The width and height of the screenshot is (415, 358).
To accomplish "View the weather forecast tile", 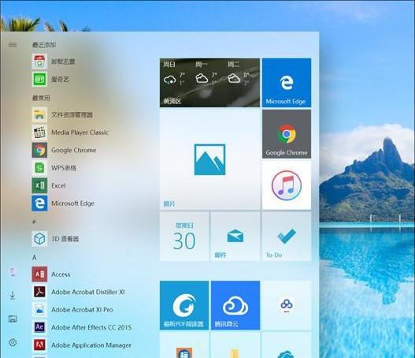I will click(x=209, y=83).
